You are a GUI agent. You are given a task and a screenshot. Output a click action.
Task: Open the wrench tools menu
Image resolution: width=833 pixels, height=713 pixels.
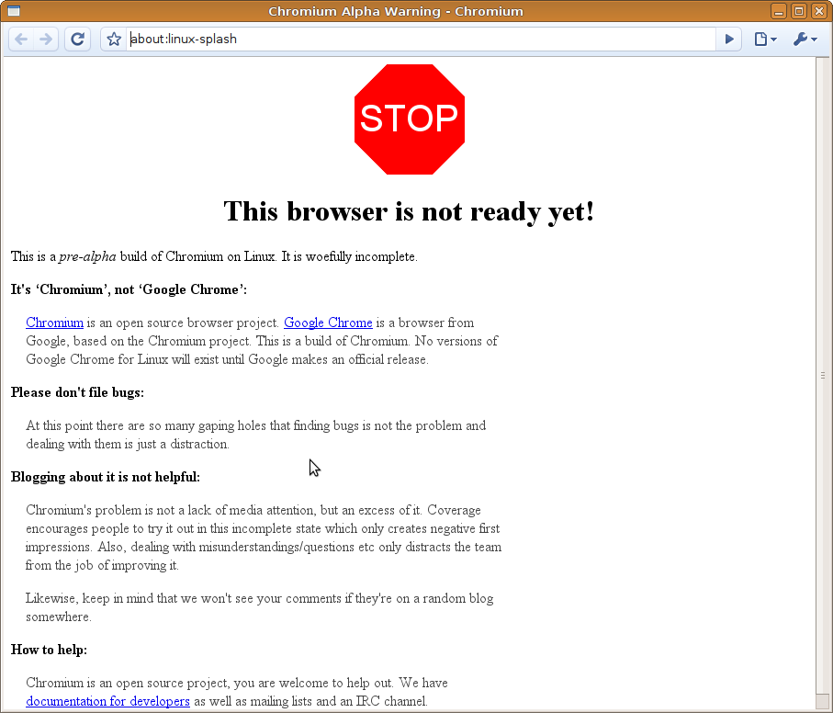pos(805,40)
